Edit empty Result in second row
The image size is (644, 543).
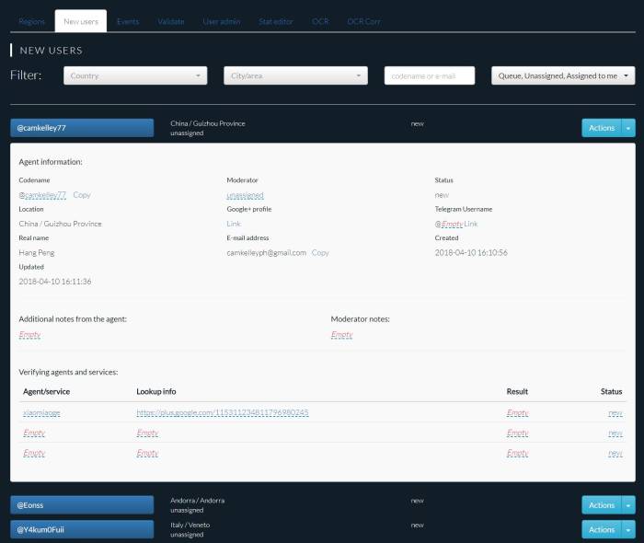point(517,433)
